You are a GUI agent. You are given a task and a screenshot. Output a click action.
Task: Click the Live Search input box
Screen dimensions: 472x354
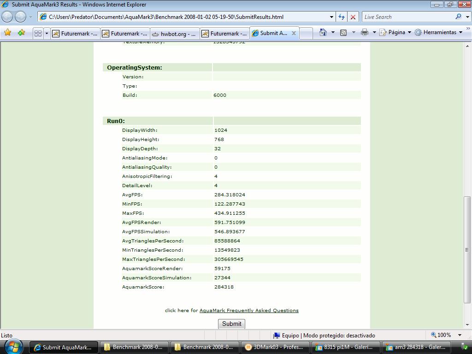click(408, 17)
